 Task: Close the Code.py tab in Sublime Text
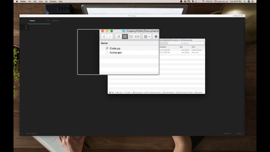(x=48, y=21)
